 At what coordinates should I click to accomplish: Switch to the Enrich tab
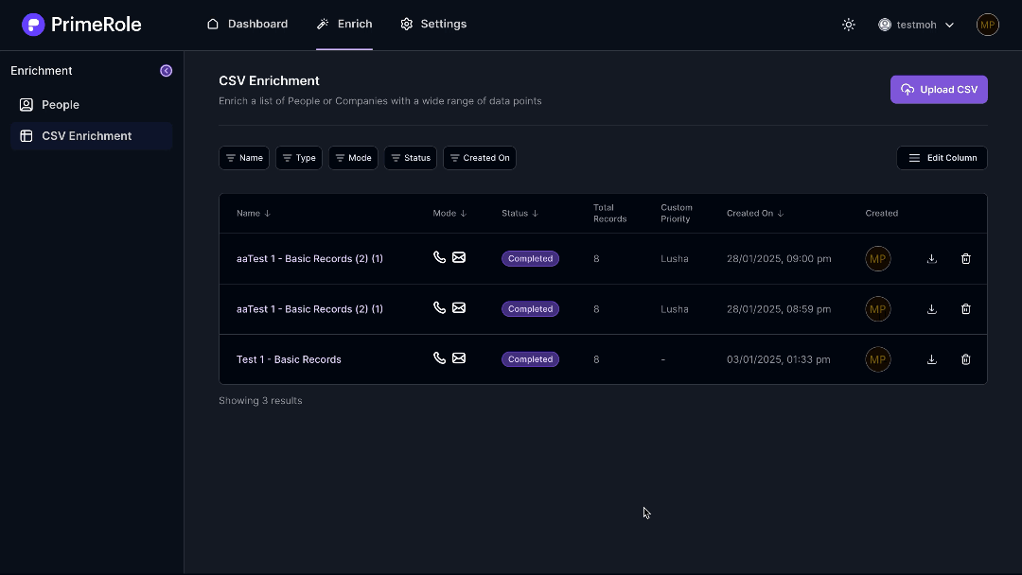click(344, 24)
